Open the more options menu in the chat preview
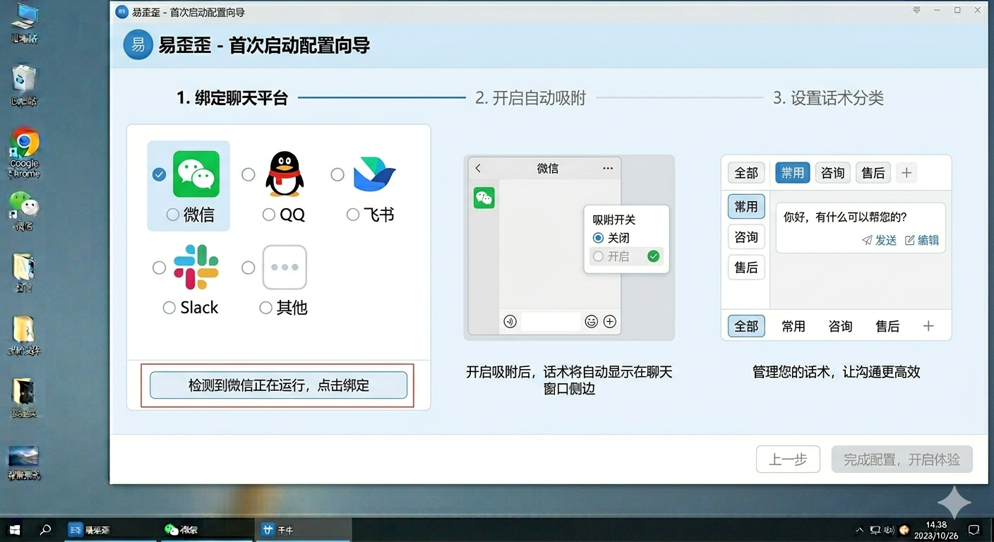 (x=607, y=167)
